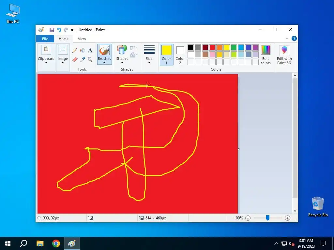Pick the green color swatch

[x=234, y=48]
